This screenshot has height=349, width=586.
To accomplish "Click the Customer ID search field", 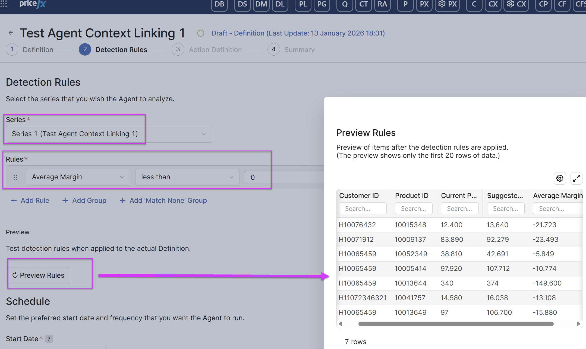I will [363, 209].
